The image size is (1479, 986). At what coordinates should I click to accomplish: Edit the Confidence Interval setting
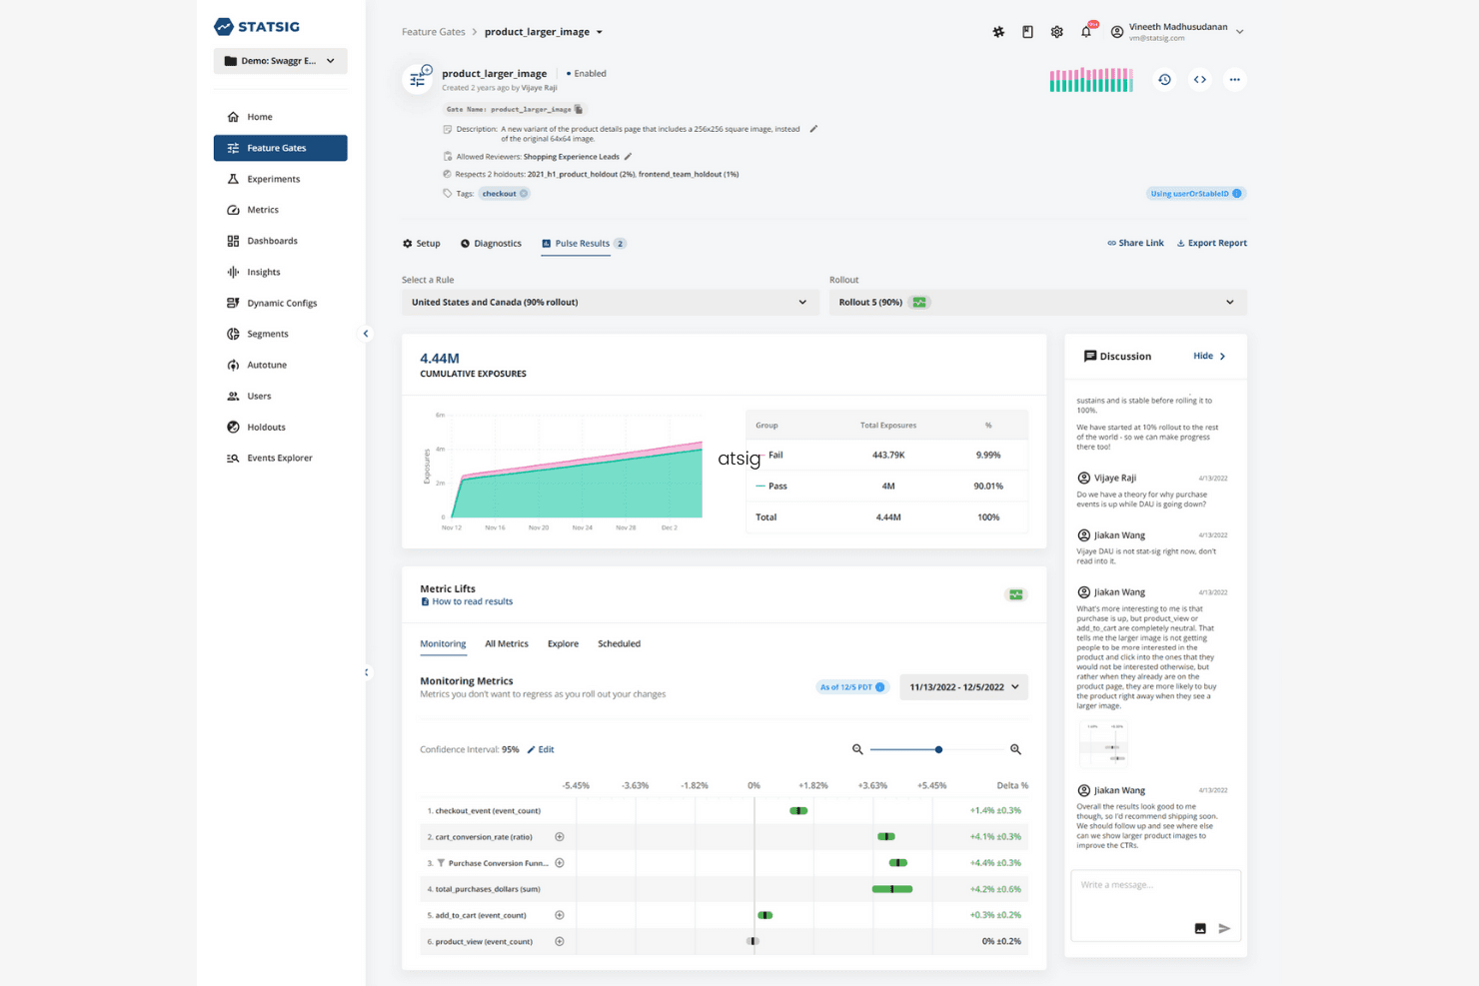(x=541, y=750)
